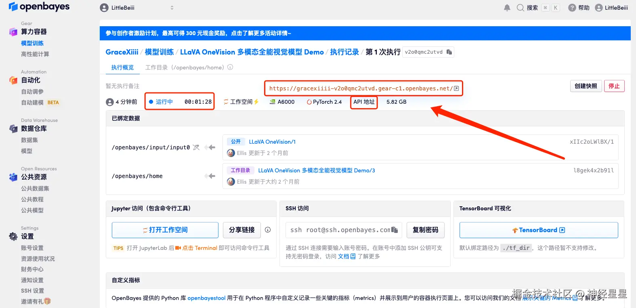The height and width of the screenshot is (308, 636).
Task: Open 资源使用状况
Action: 38,259
